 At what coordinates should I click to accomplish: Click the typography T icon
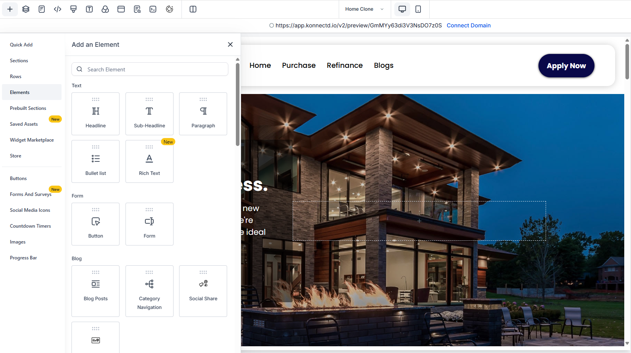[x=89, y=9]
